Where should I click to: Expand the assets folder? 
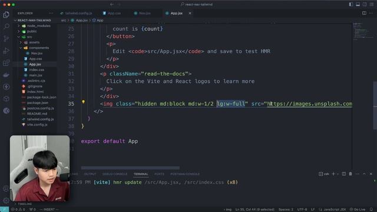(x=21, y=42)
